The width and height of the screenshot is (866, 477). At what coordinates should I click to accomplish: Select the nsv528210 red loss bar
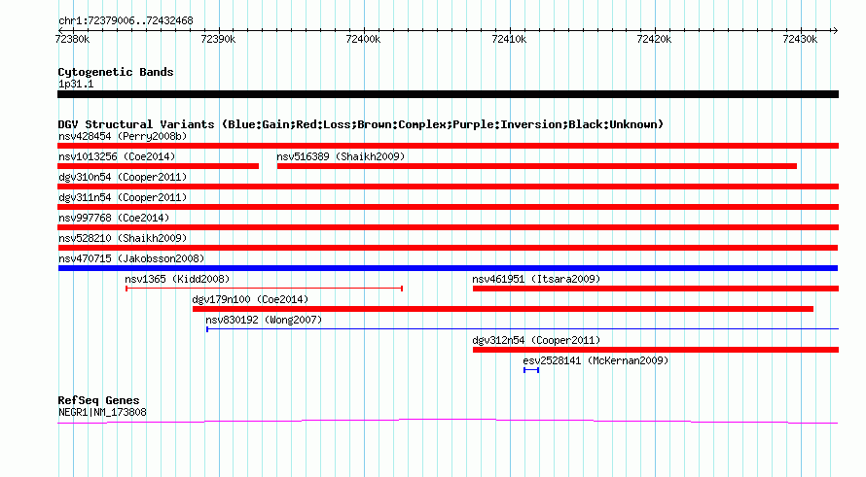(x=448, y=248)
